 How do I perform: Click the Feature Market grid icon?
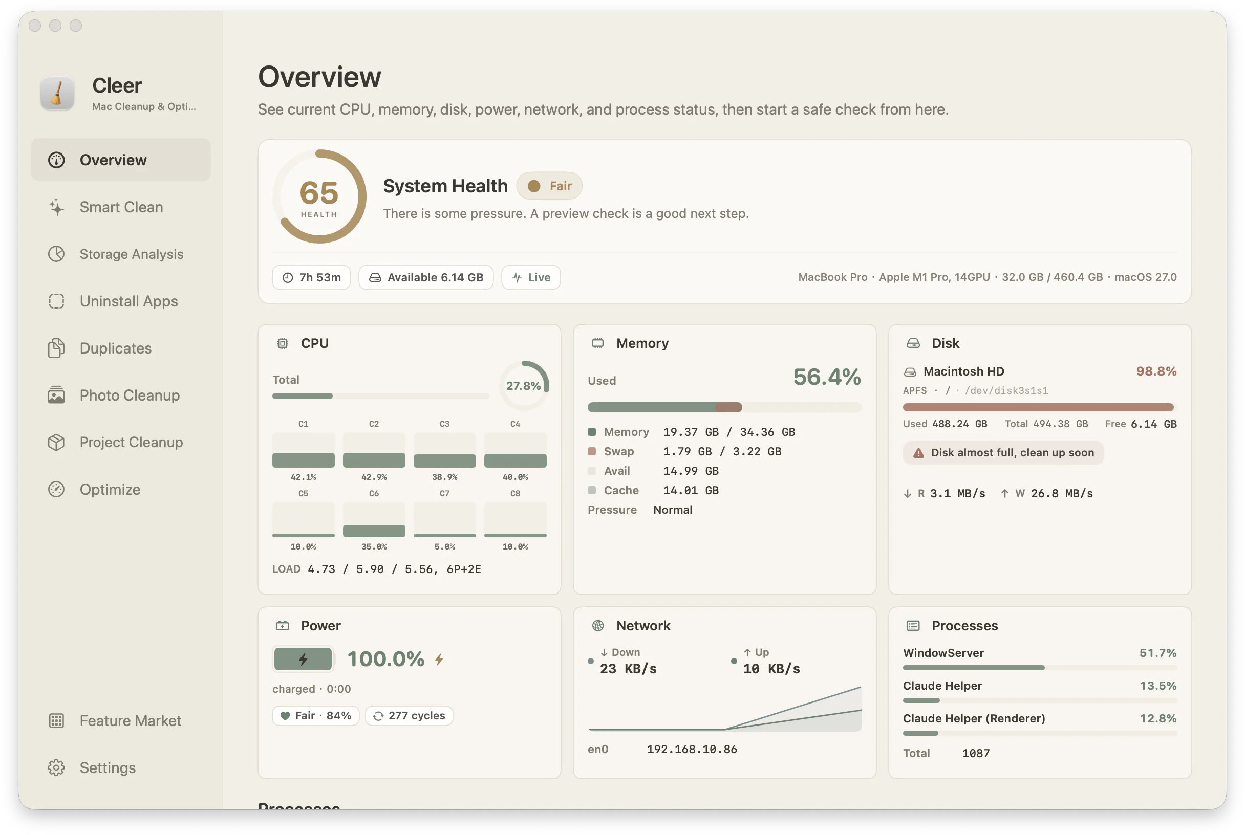pyautogui.click(x=56, y=720)
